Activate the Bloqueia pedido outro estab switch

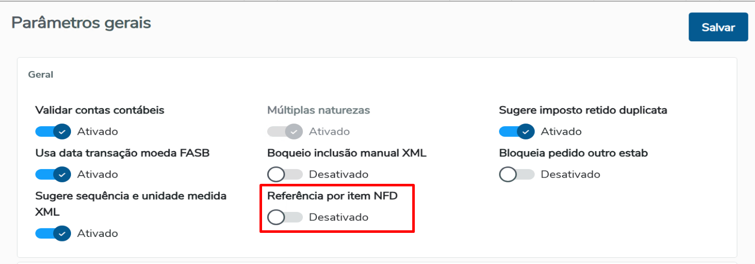coord(516,175)
